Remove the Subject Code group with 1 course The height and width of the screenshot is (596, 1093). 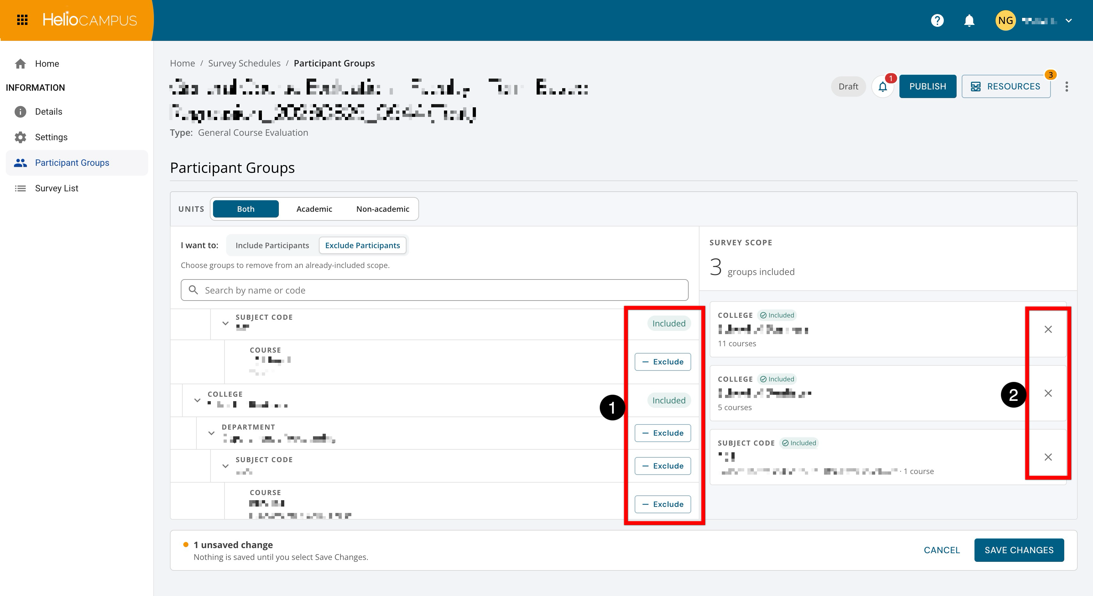(x=1048, y=457)
